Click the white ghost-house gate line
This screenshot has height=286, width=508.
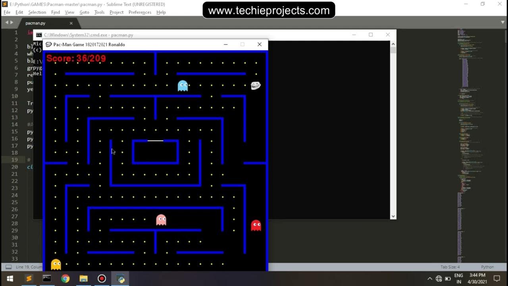coord(155,141)
